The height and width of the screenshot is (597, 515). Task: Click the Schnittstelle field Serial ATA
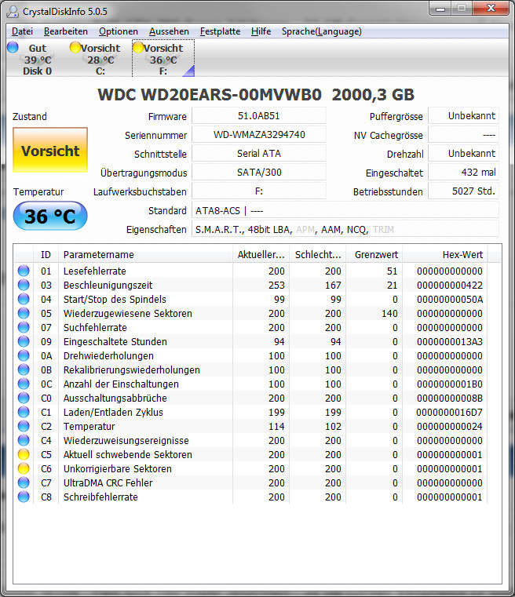(x=259, y=154)
